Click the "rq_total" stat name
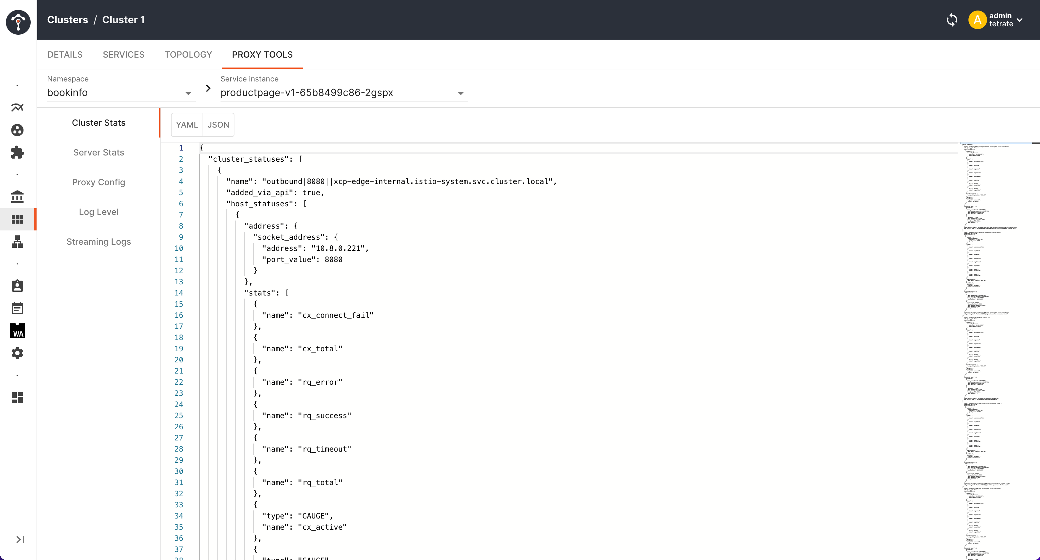Viewport: 1040px width, 560px height. [x=320, y=483]
